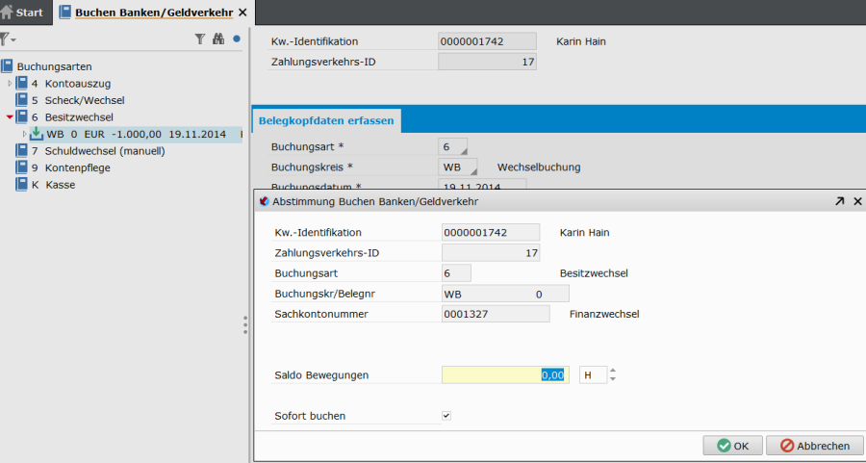Viewport: 866px width, 463px height.
Task: Click the Saldo Bewegungen amount field
Action: [x=505, y=375]
